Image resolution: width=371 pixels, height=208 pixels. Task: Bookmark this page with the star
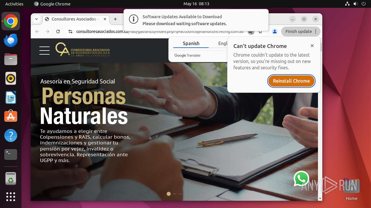pos(260,31)
